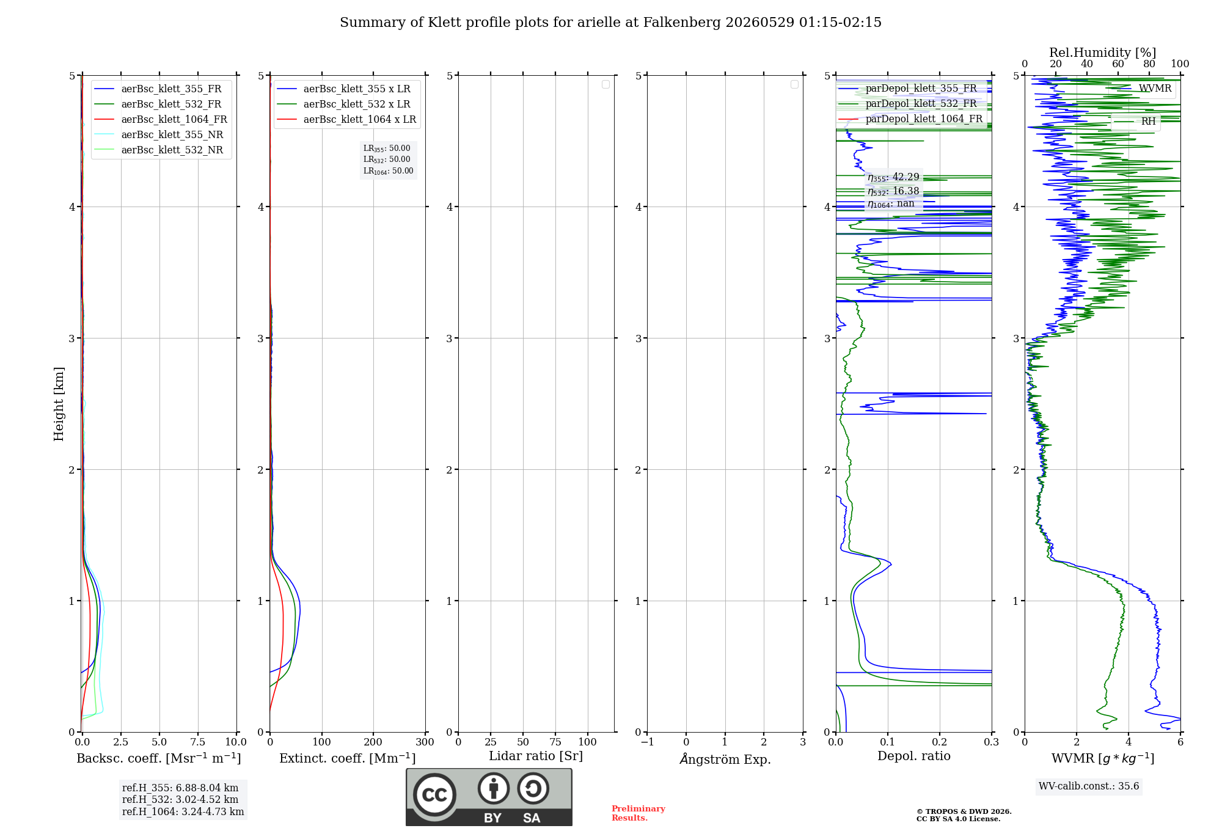This screenshot has width=1222, height=831.
Task: Click the 'Rel.Humidity [%]' top axis label
Action: tap(1102, 53)
